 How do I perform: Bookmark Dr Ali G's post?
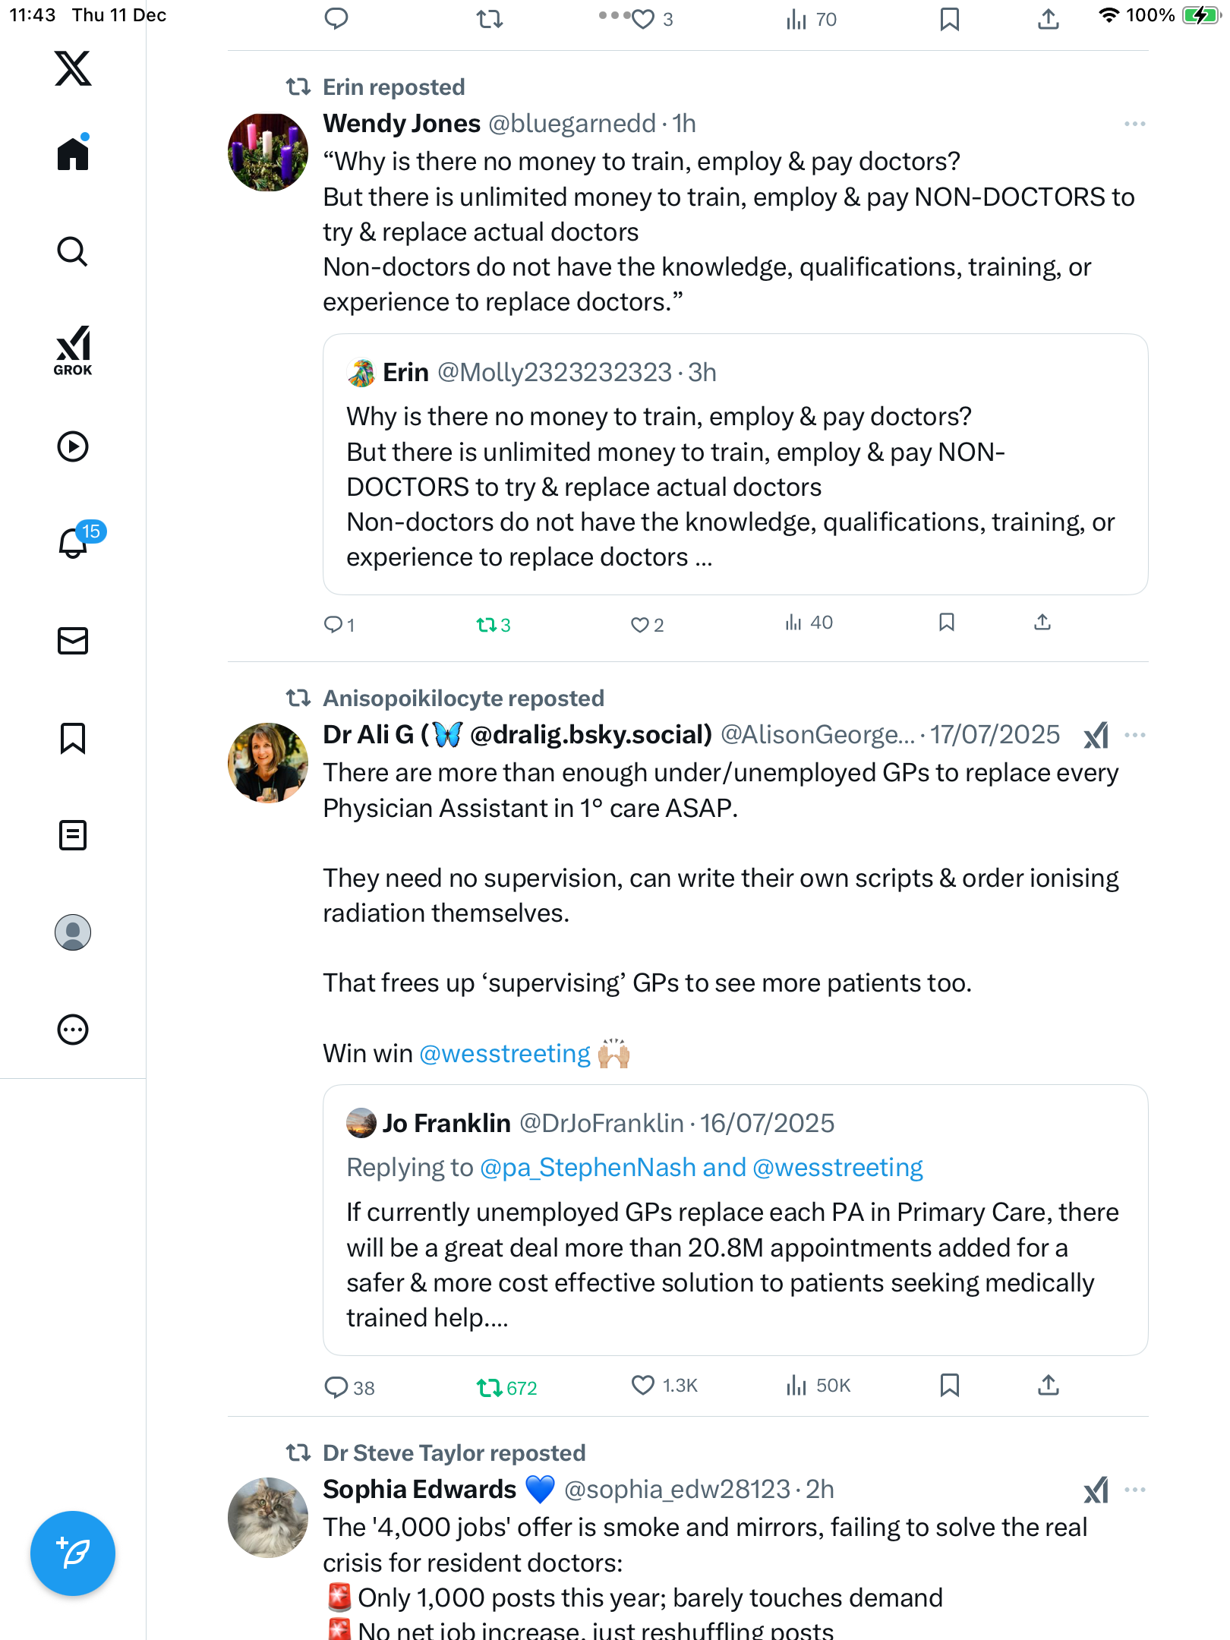click(949, 1386)
